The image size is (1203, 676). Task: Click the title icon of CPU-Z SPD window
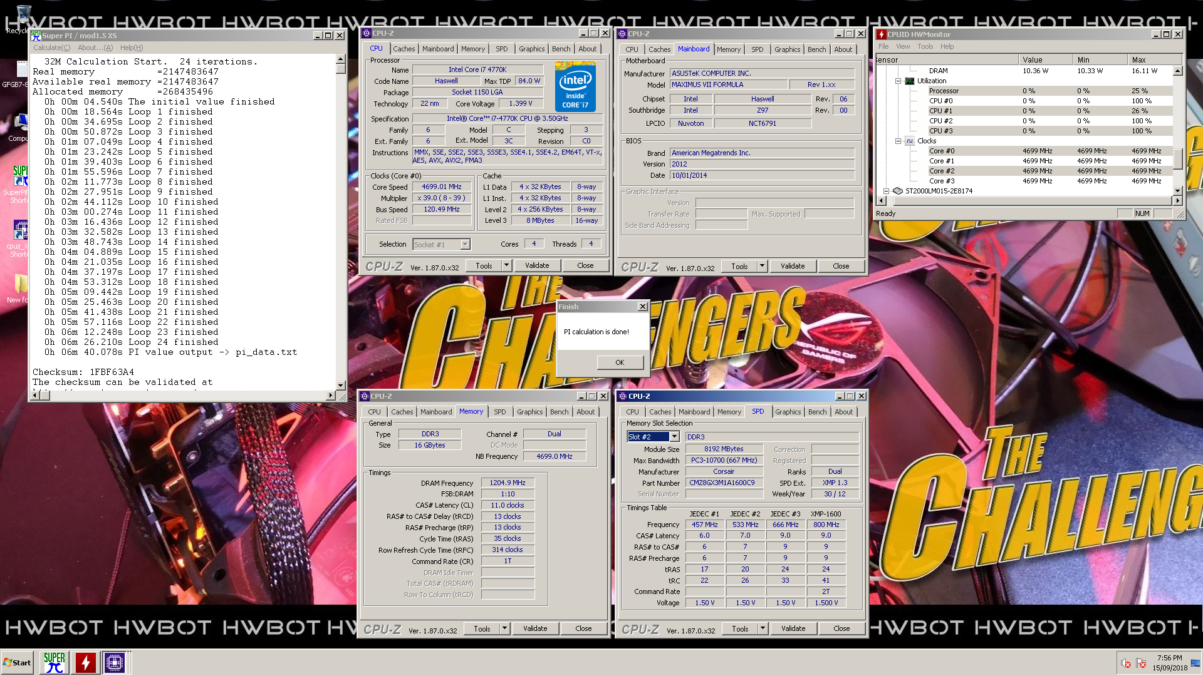click(x=623, y=396)
